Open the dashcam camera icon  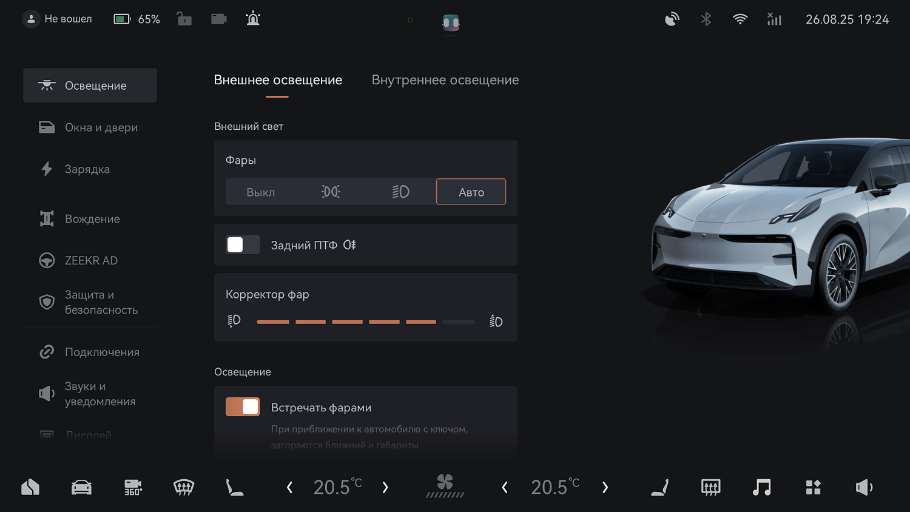coord(218,19)
